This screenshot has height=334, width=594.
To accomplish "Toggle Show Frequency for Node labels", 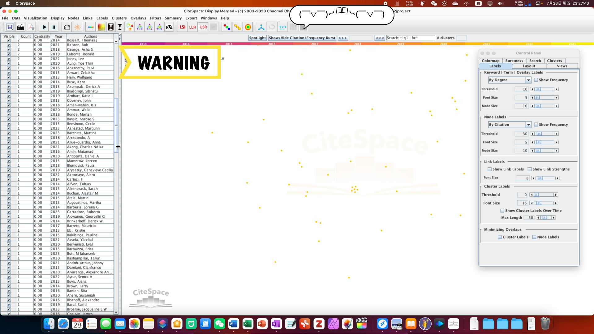I will pyautogui.click(x=536, y=124).
